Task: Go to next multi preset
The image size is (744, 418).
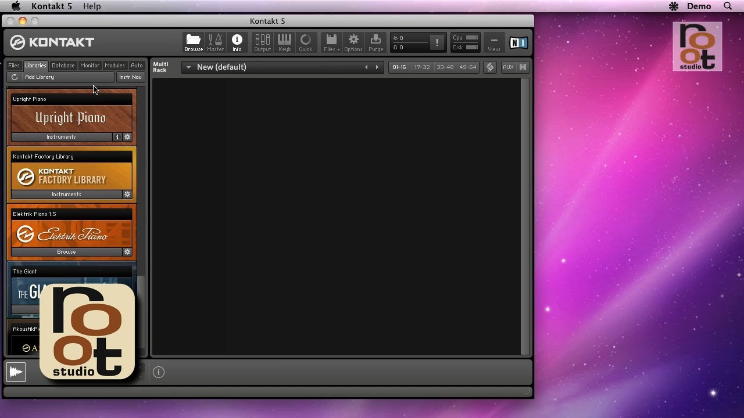Action: (x=377, y=67)
